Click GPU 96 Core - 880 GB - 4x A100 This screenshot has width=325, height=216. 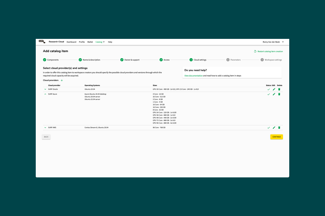(x=164, y=123)
